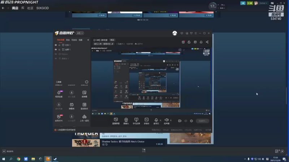Open the carousel card priced ¥270.00
This screenshot has width=289, height=162.
pyautogui.click(x=125, y=14)
